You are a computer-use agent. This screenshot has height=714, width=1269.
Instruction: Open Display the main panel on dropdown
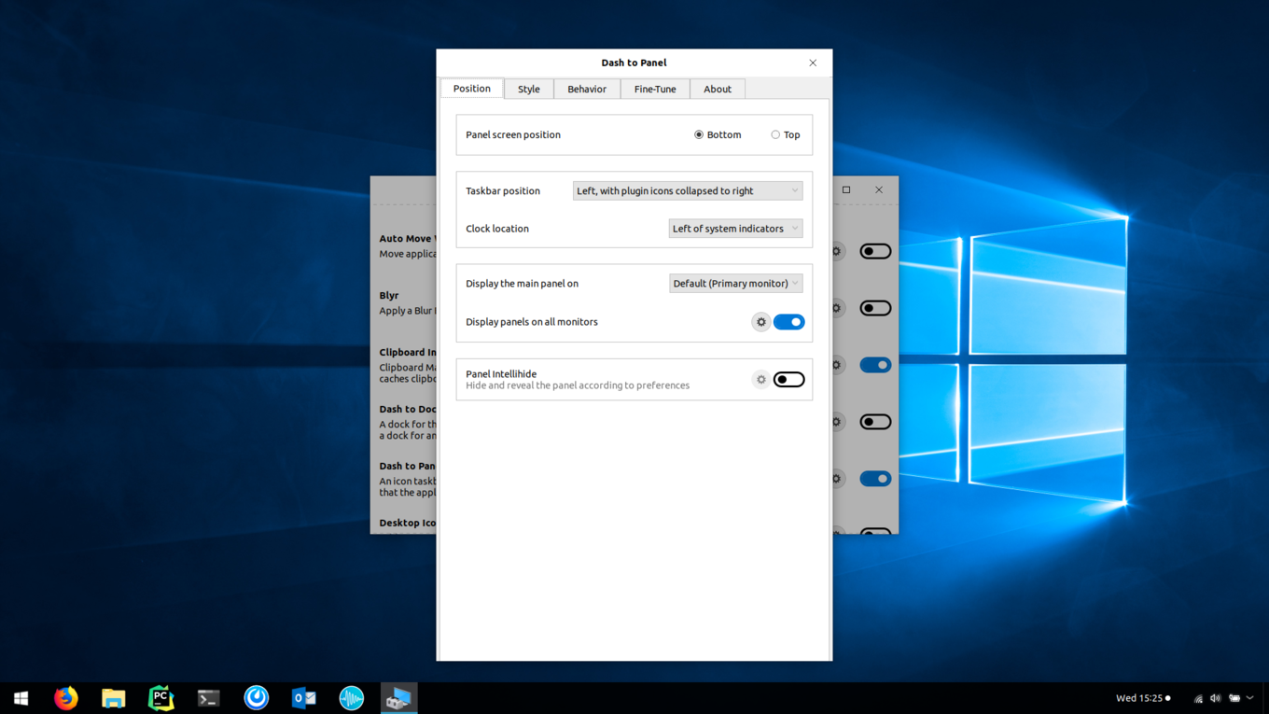(735, 284)
